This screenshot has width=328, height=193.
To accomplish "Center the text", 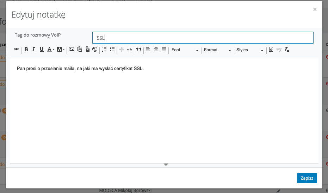I will (x=156, y=49).
